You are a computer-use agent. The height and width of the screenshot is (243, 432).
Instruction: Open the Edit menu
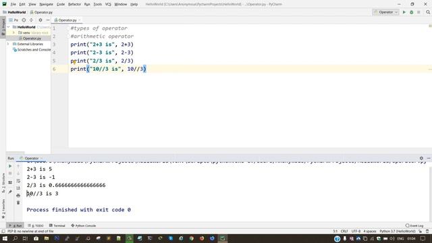pos(22,4)
